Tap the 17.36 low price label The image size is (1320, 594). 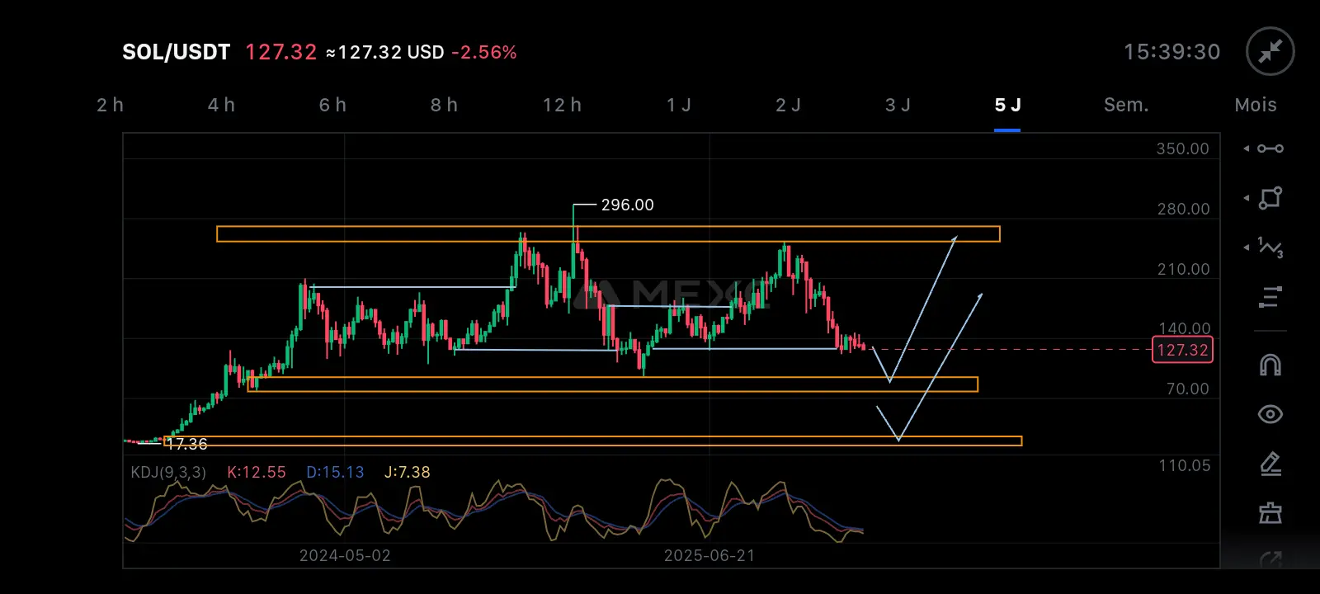point(186,444)
